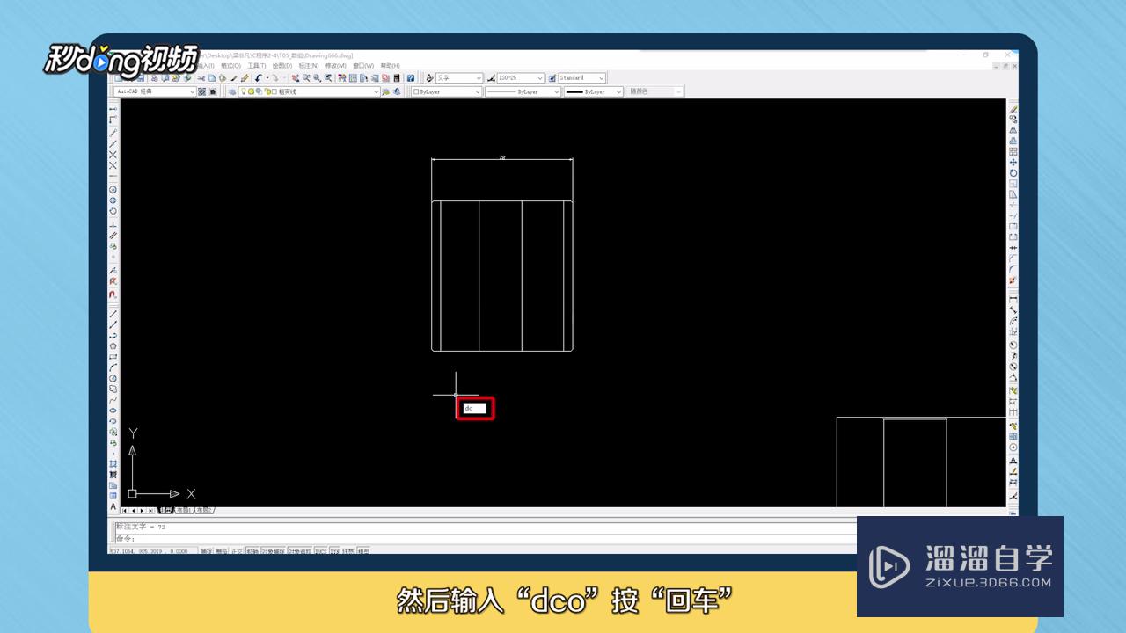Activate the Pan realtime tool
This screenshot has width=1126, height=633.
click(296, 78)
